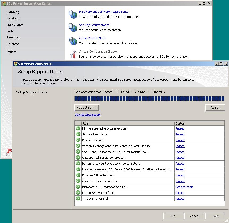Click green check icon for Edition WOW64 platform
Screen dimensions: 229x223
tap(78, 193)
